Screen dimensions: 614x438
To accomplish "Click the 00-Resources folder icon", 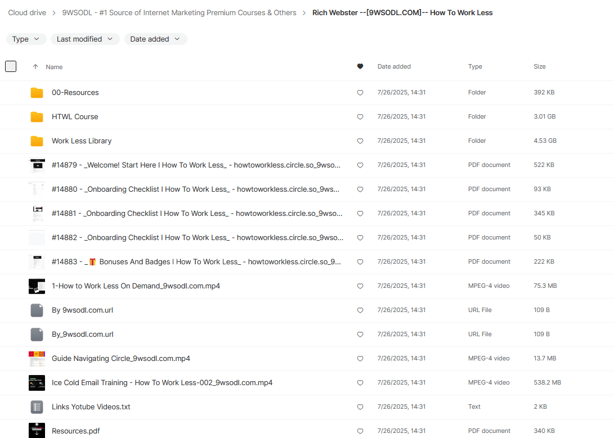I will point(37,93).
